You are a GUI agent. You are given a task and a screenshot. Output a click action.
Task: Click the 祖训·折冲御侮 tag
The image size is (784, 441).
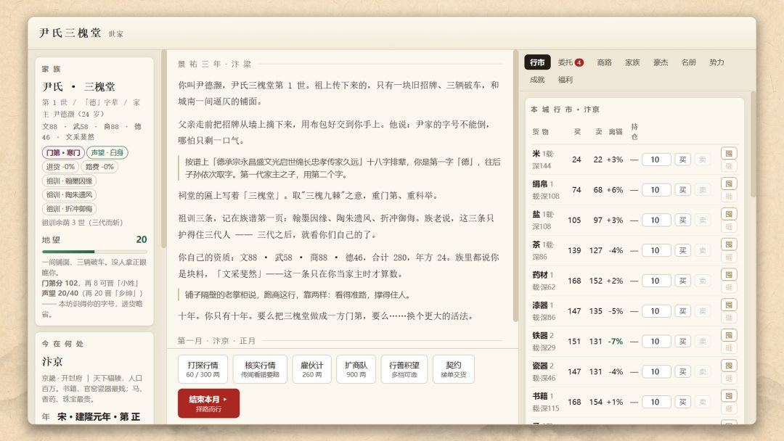point(69,209)
